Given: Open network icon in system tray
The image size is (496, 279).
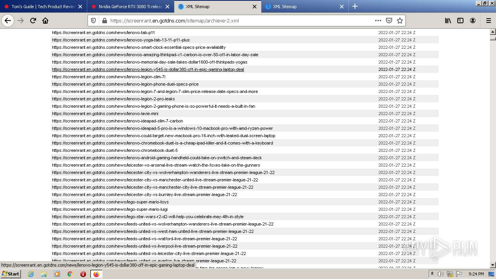Looking at the screenshot, I should coord(450,274).
